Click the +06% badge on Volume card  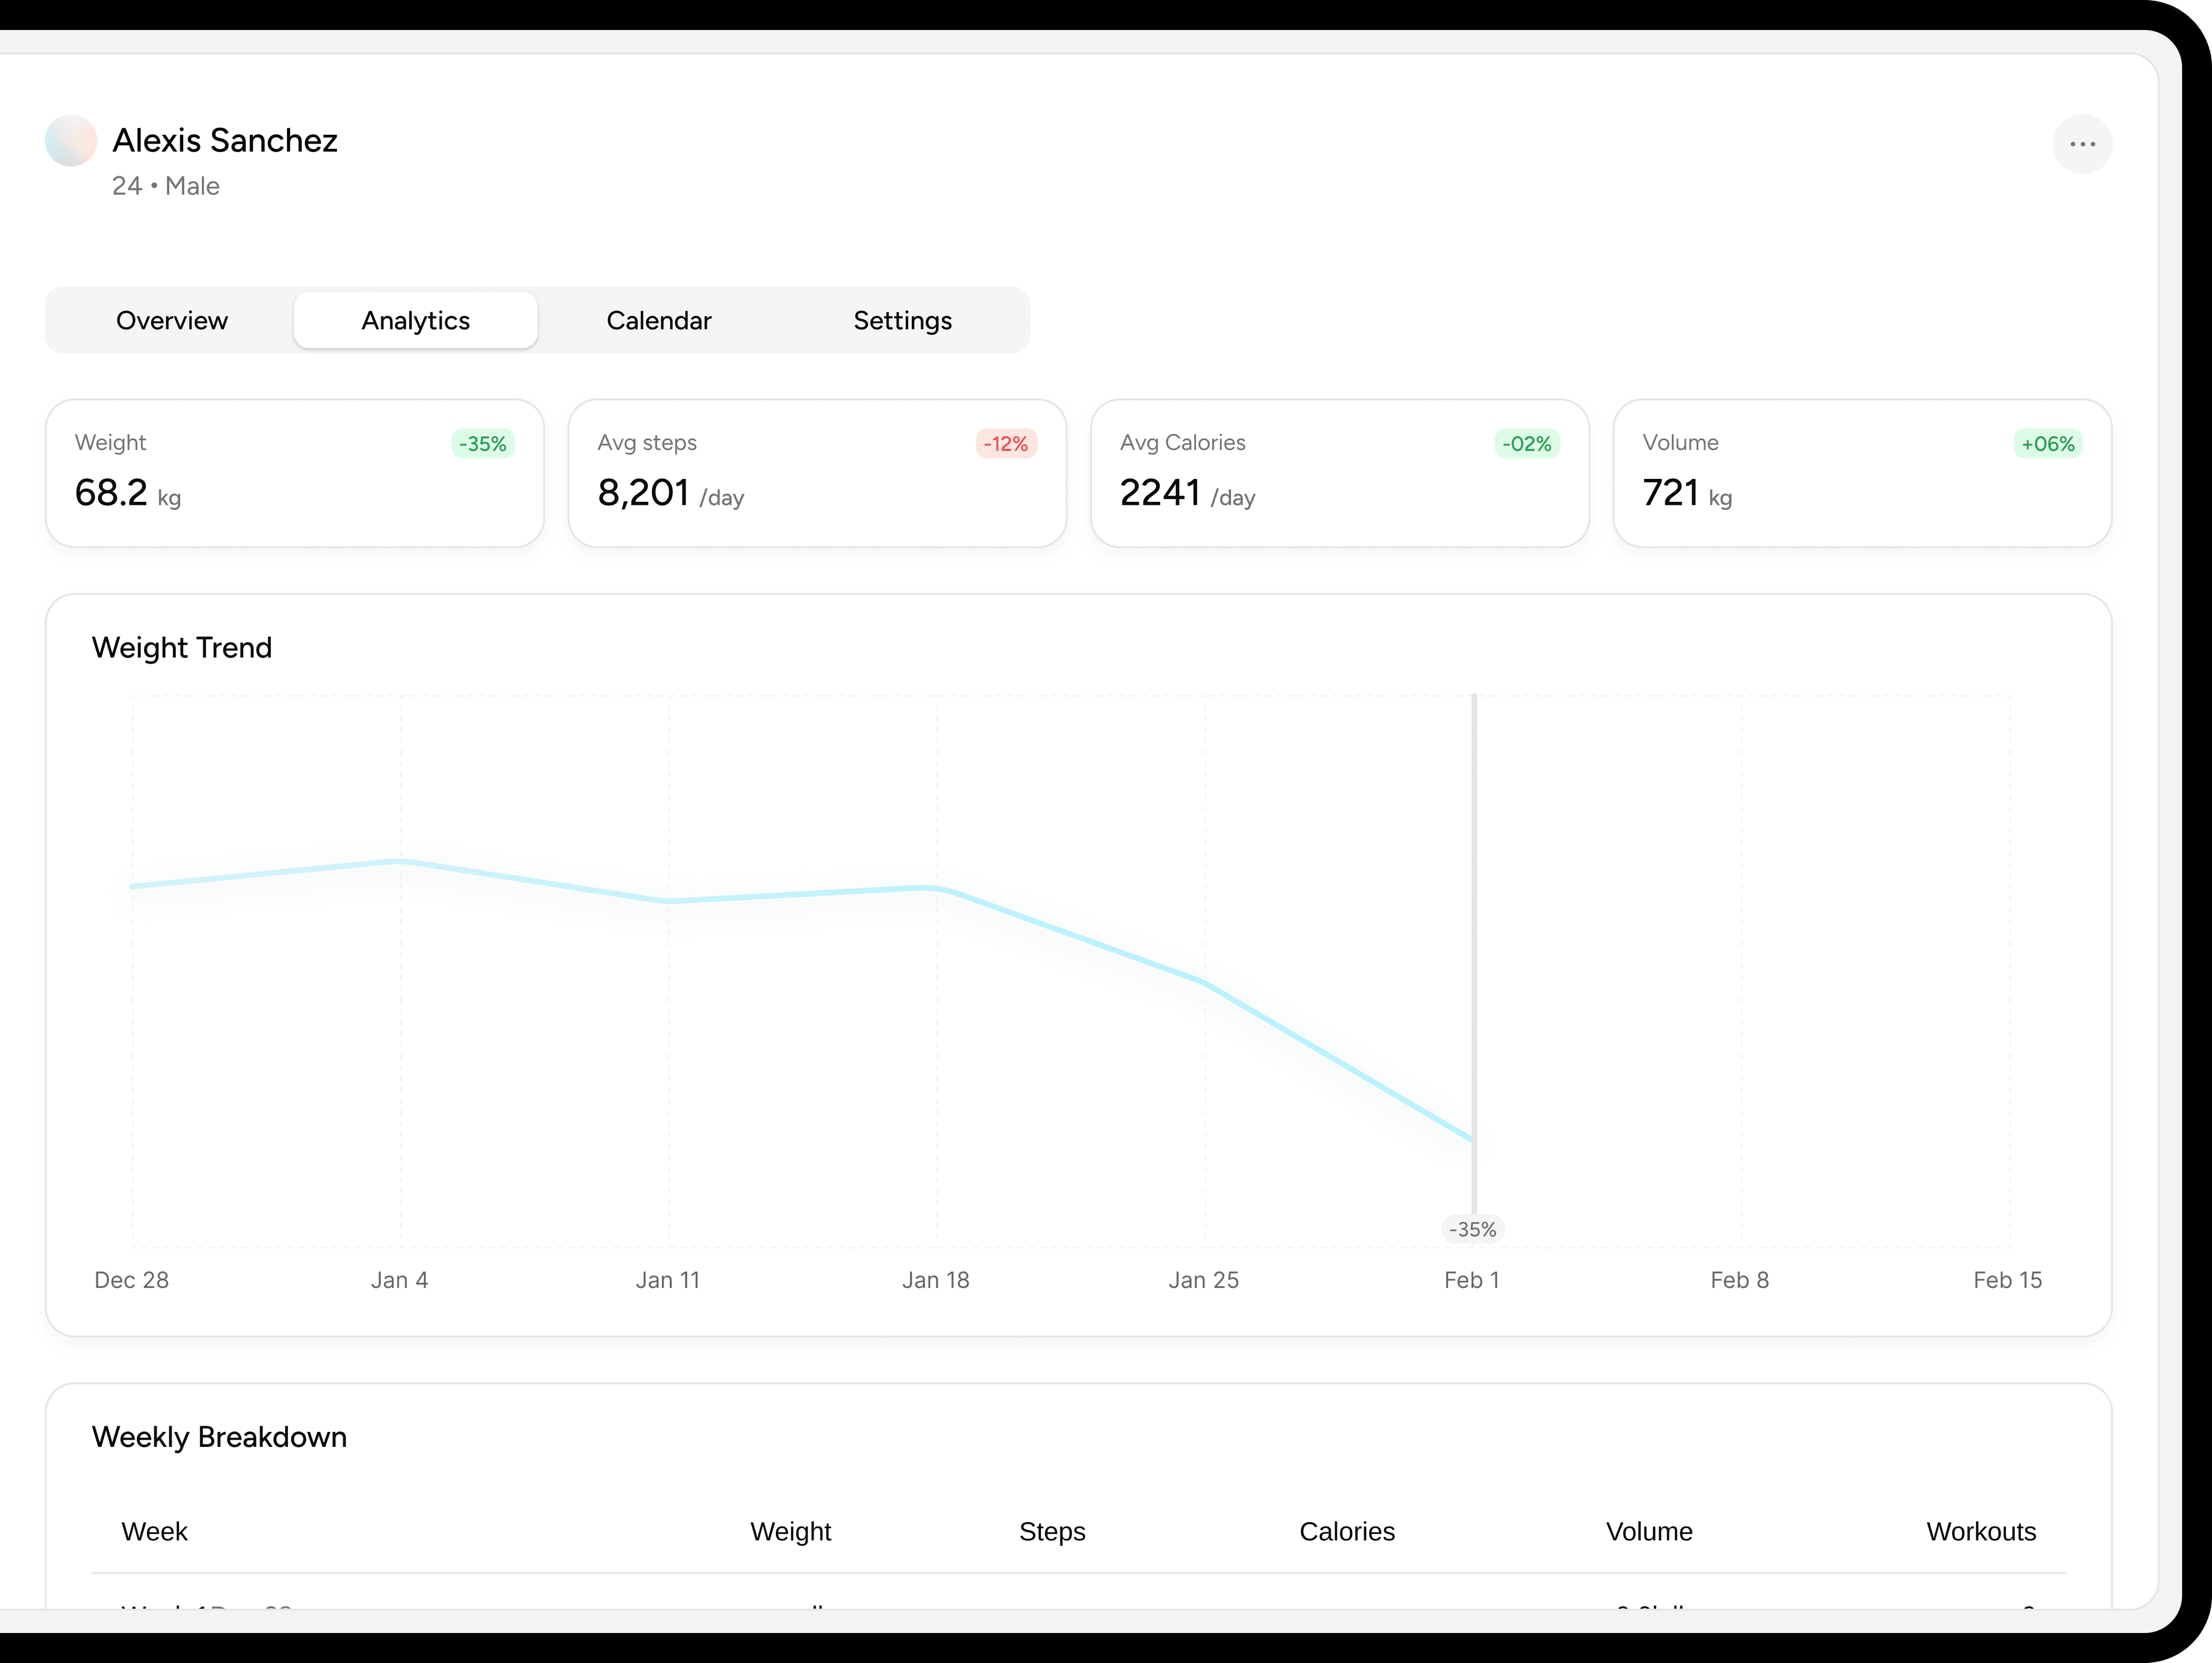2048,443
